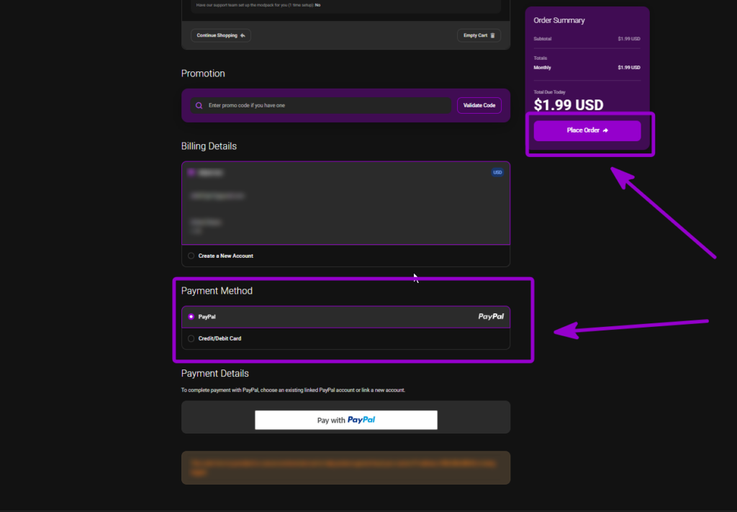Click the magnifier icon in promo field
This screenshot has height=512, width=737.
coord(199,105)
